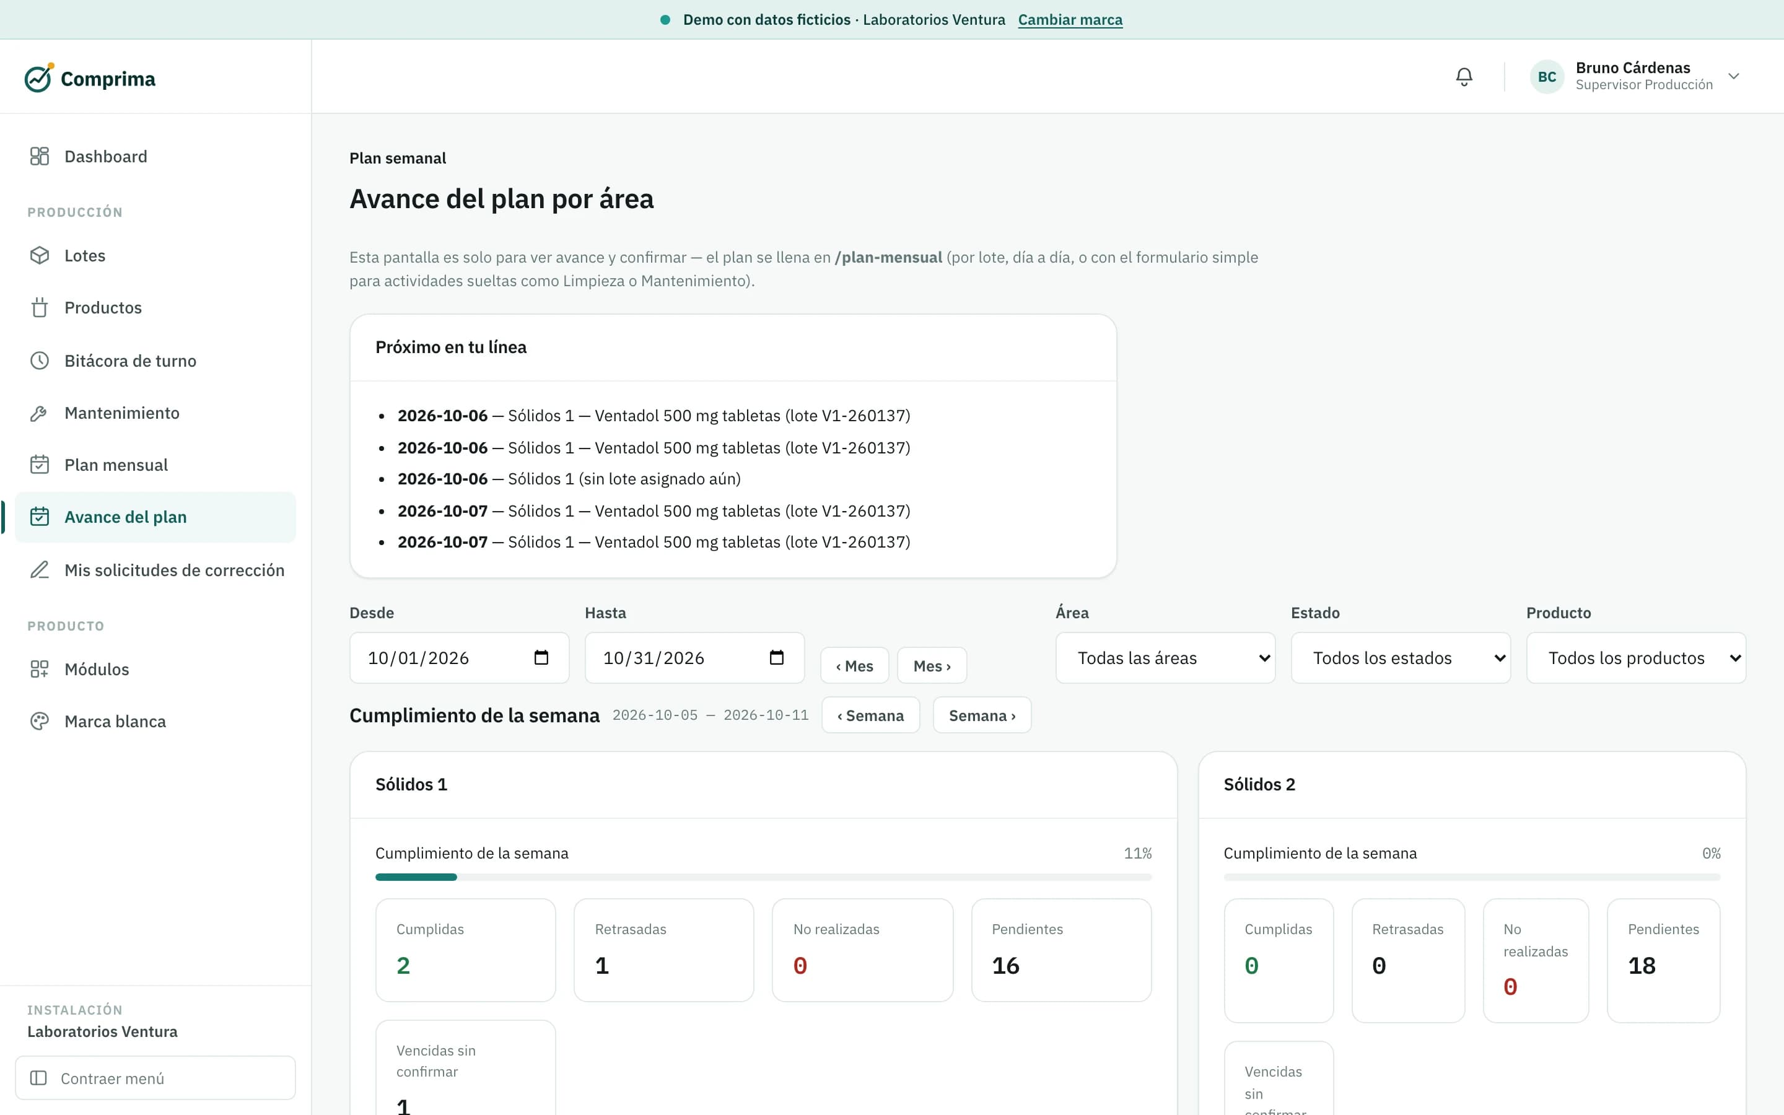The width and height of the screenshot is (1784, 1115).
Task: Click the Marca blanca palette icon
Action: point(39,721)
